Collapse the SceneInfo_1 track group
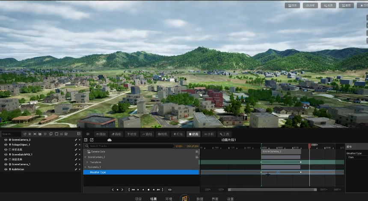 86,167
